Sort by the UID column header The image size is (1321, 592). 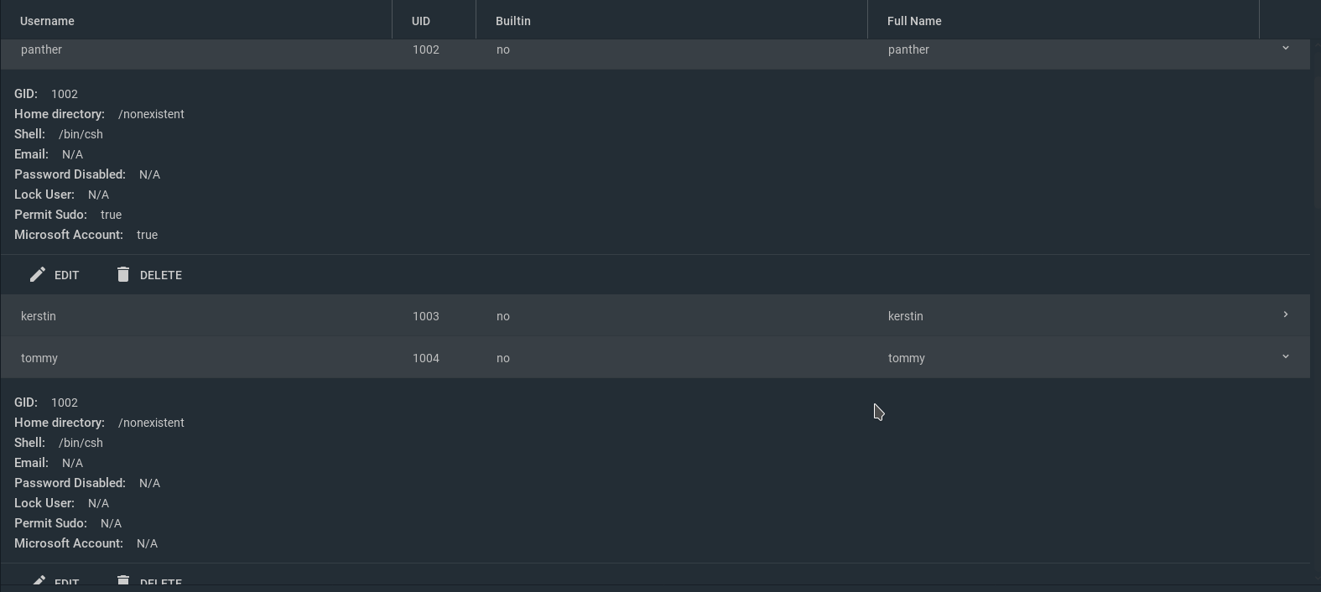click(x=420, y=21)
